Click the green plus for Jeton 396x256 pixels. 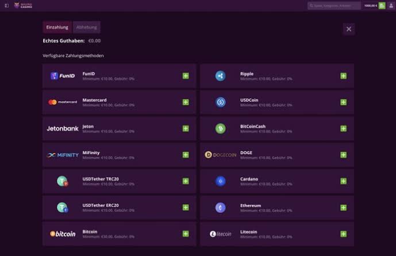coord(186,128)
